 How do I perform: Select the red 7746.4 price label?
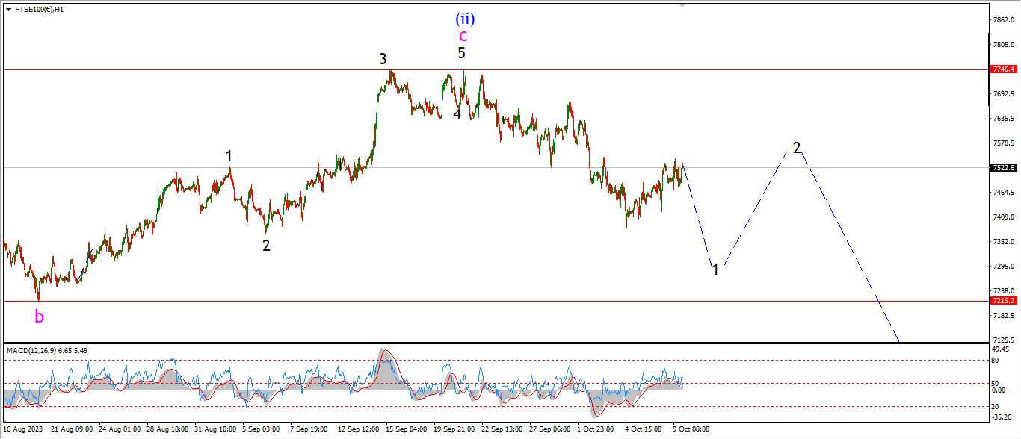pyautogui.click(x=1003, y=69)
